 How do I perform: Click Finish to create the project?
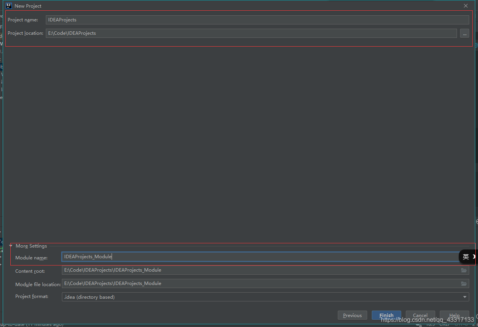pos(386,315)
